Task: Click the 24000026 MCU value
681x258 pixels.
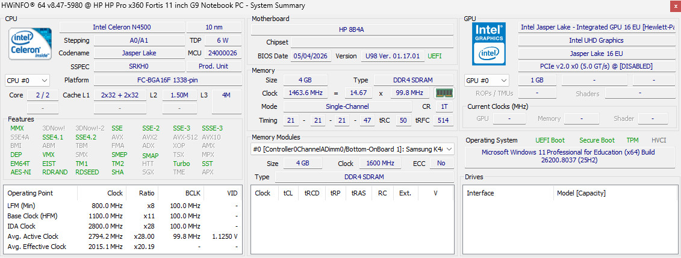Action: 223,53
